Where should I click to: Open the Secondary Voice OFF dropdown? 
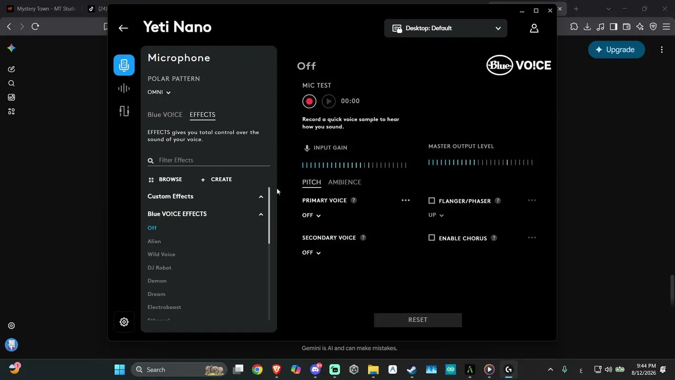pyautogui.click(x=312, y=253)
